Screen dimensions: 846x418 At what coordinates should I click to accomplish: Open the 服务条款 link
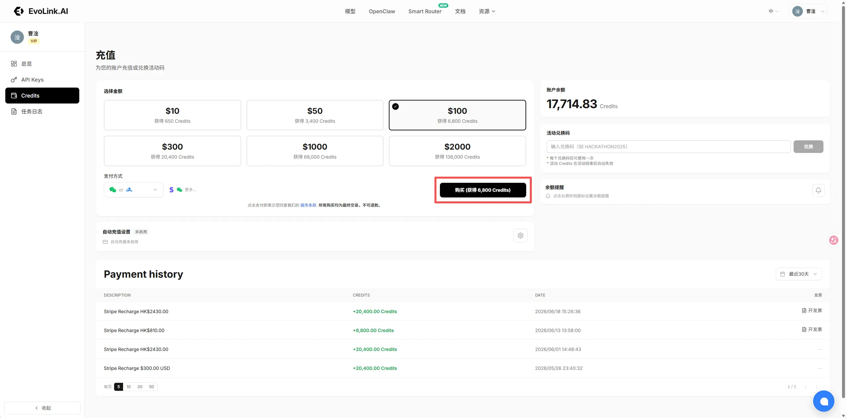coord(308,205)
